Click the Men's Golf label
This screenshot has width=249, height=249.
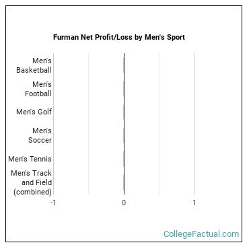pos(34,112)
